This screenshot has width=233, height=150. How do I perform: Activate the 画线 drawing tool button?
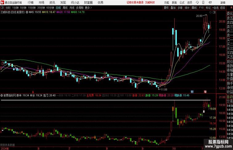[194, 8]
